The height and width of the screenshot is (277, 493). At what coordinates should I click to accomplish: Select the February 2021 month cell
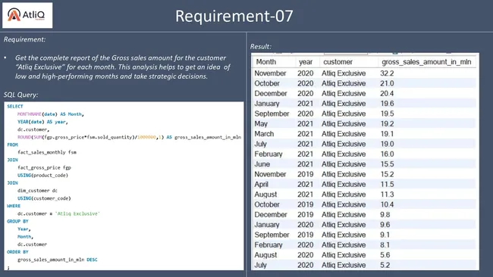268,154
